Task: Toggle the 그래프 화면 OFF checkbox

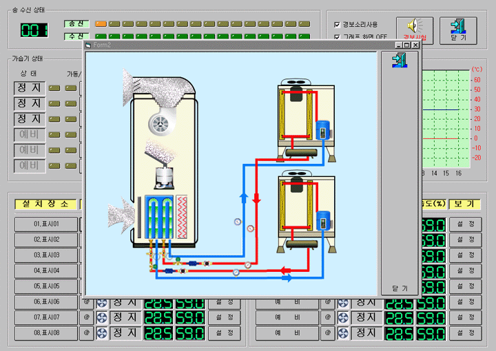Action: (x=337, y=36)
